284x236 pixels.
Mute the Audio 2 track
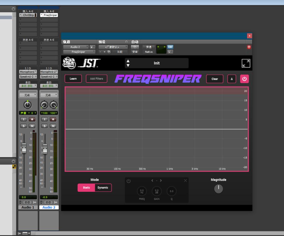53,126
